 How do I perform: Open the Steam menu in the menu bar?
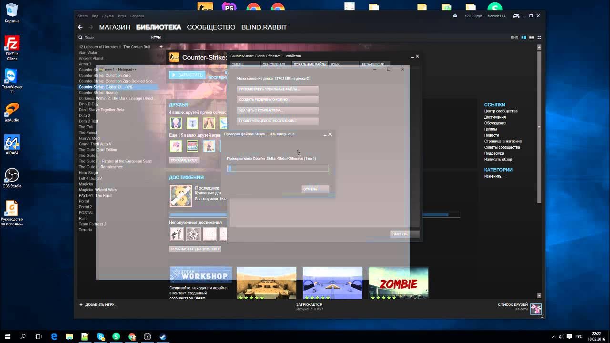[x=83, y=16]
